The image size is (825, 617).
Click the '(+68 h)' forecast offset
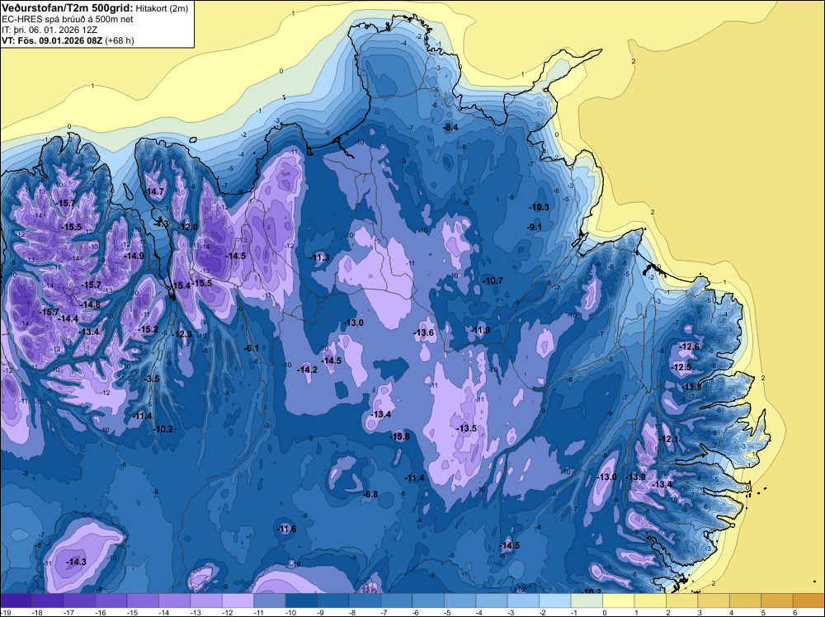click(x=120, y=40)
